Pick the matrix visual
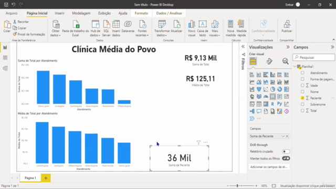Image resolution: width=336 pixels, height=189 pixels. coord(266,104)
